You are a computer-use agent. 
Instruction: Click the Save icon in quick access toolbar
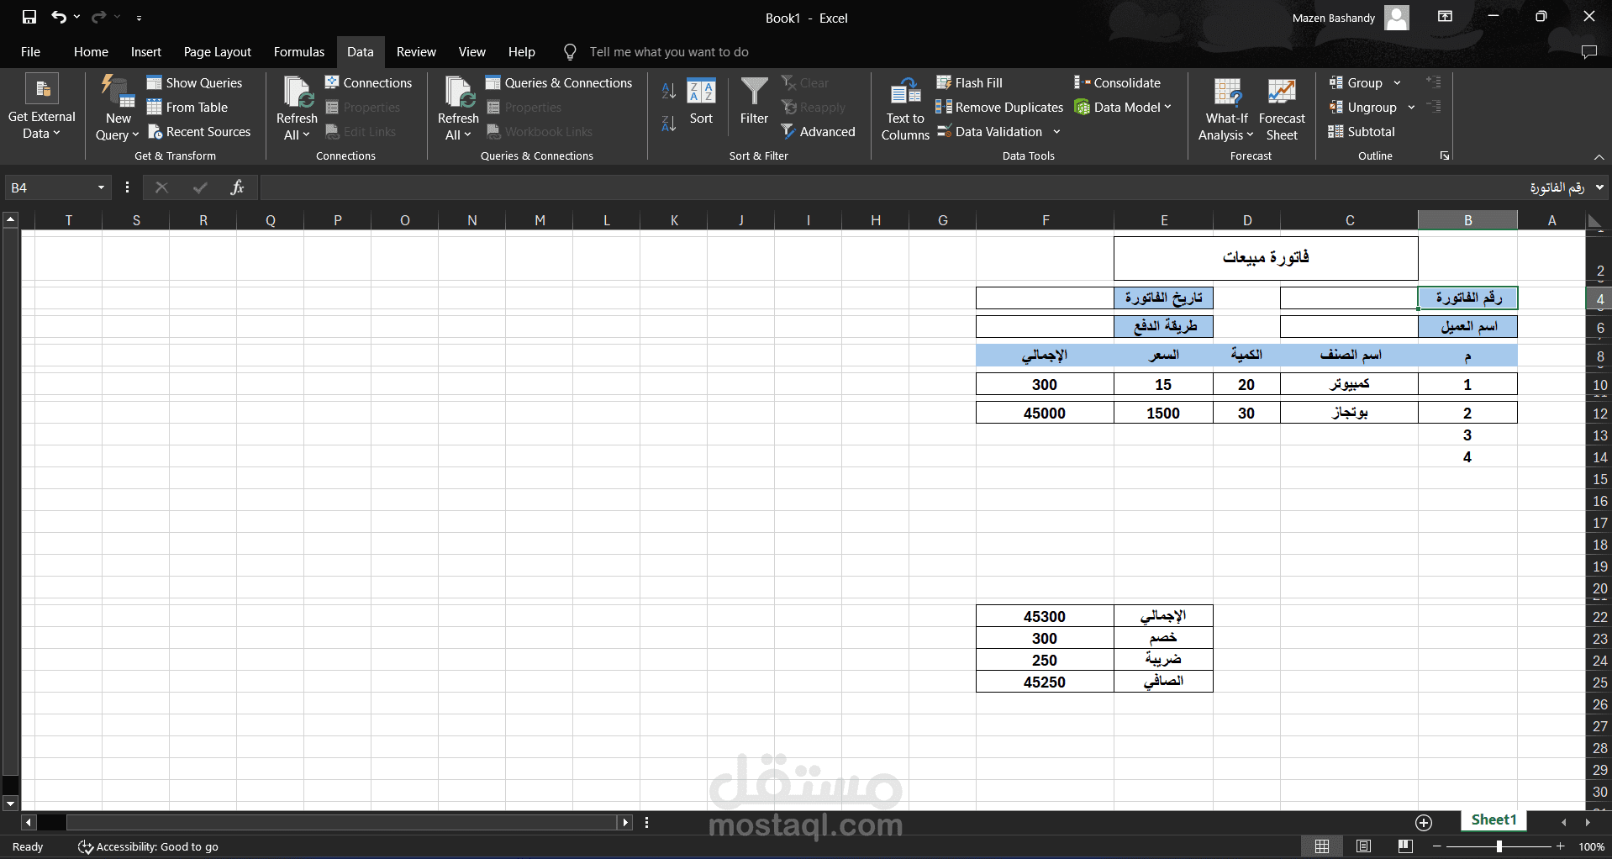(x=29, y=17)
